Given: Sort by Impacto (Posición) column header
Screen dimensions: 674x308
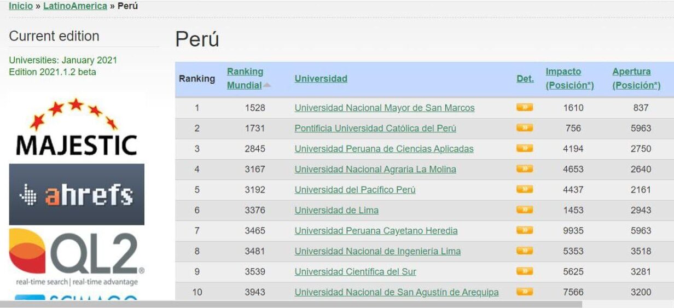Looking at the screenshot, I should [x=570, y=78].
